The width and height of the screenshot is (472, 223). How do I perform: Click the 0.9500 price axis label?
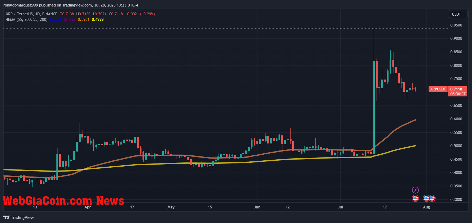point(456,25)
